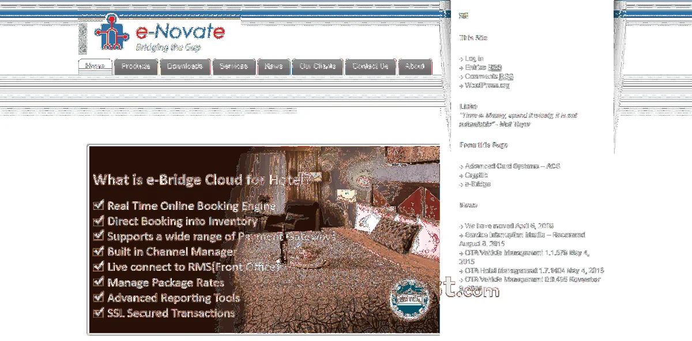This screenshot has height=341, width=692.
Task: Open the Cryptic link
Action: click(476, 175)
